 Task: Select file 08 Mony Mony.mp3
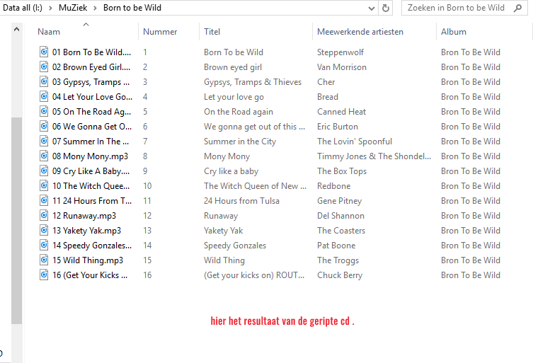pos(90,156)
